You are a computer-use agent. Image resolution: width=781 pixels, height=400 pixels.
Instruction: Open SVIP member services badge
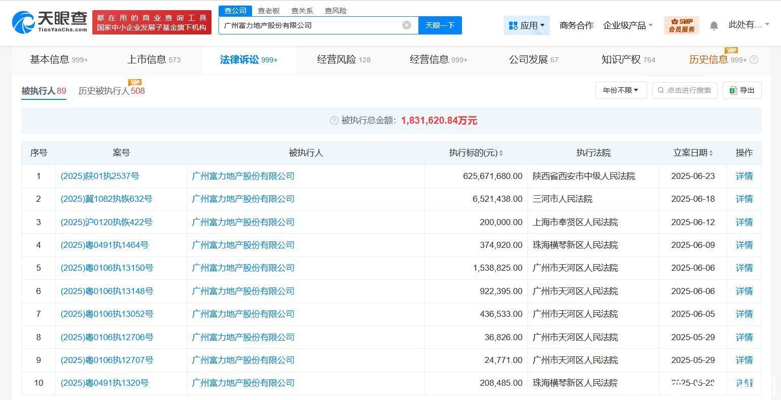coord(682,25)
